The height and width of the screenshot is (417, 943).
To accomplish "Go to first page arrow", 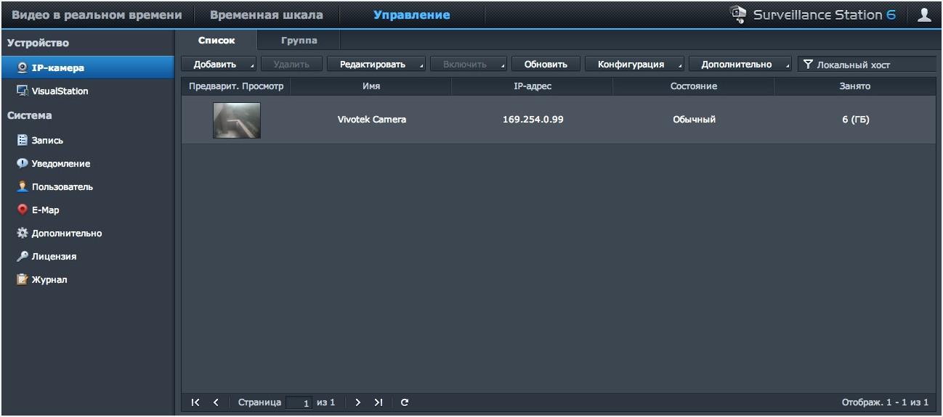I will click(195, 402).
